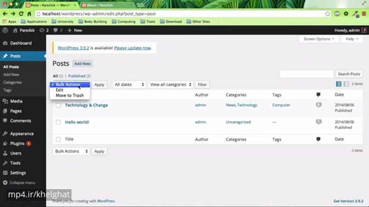Screen dimensions: 369x207
Task: Open the Technology & Change post title
Action: click(x=86, y=105)
